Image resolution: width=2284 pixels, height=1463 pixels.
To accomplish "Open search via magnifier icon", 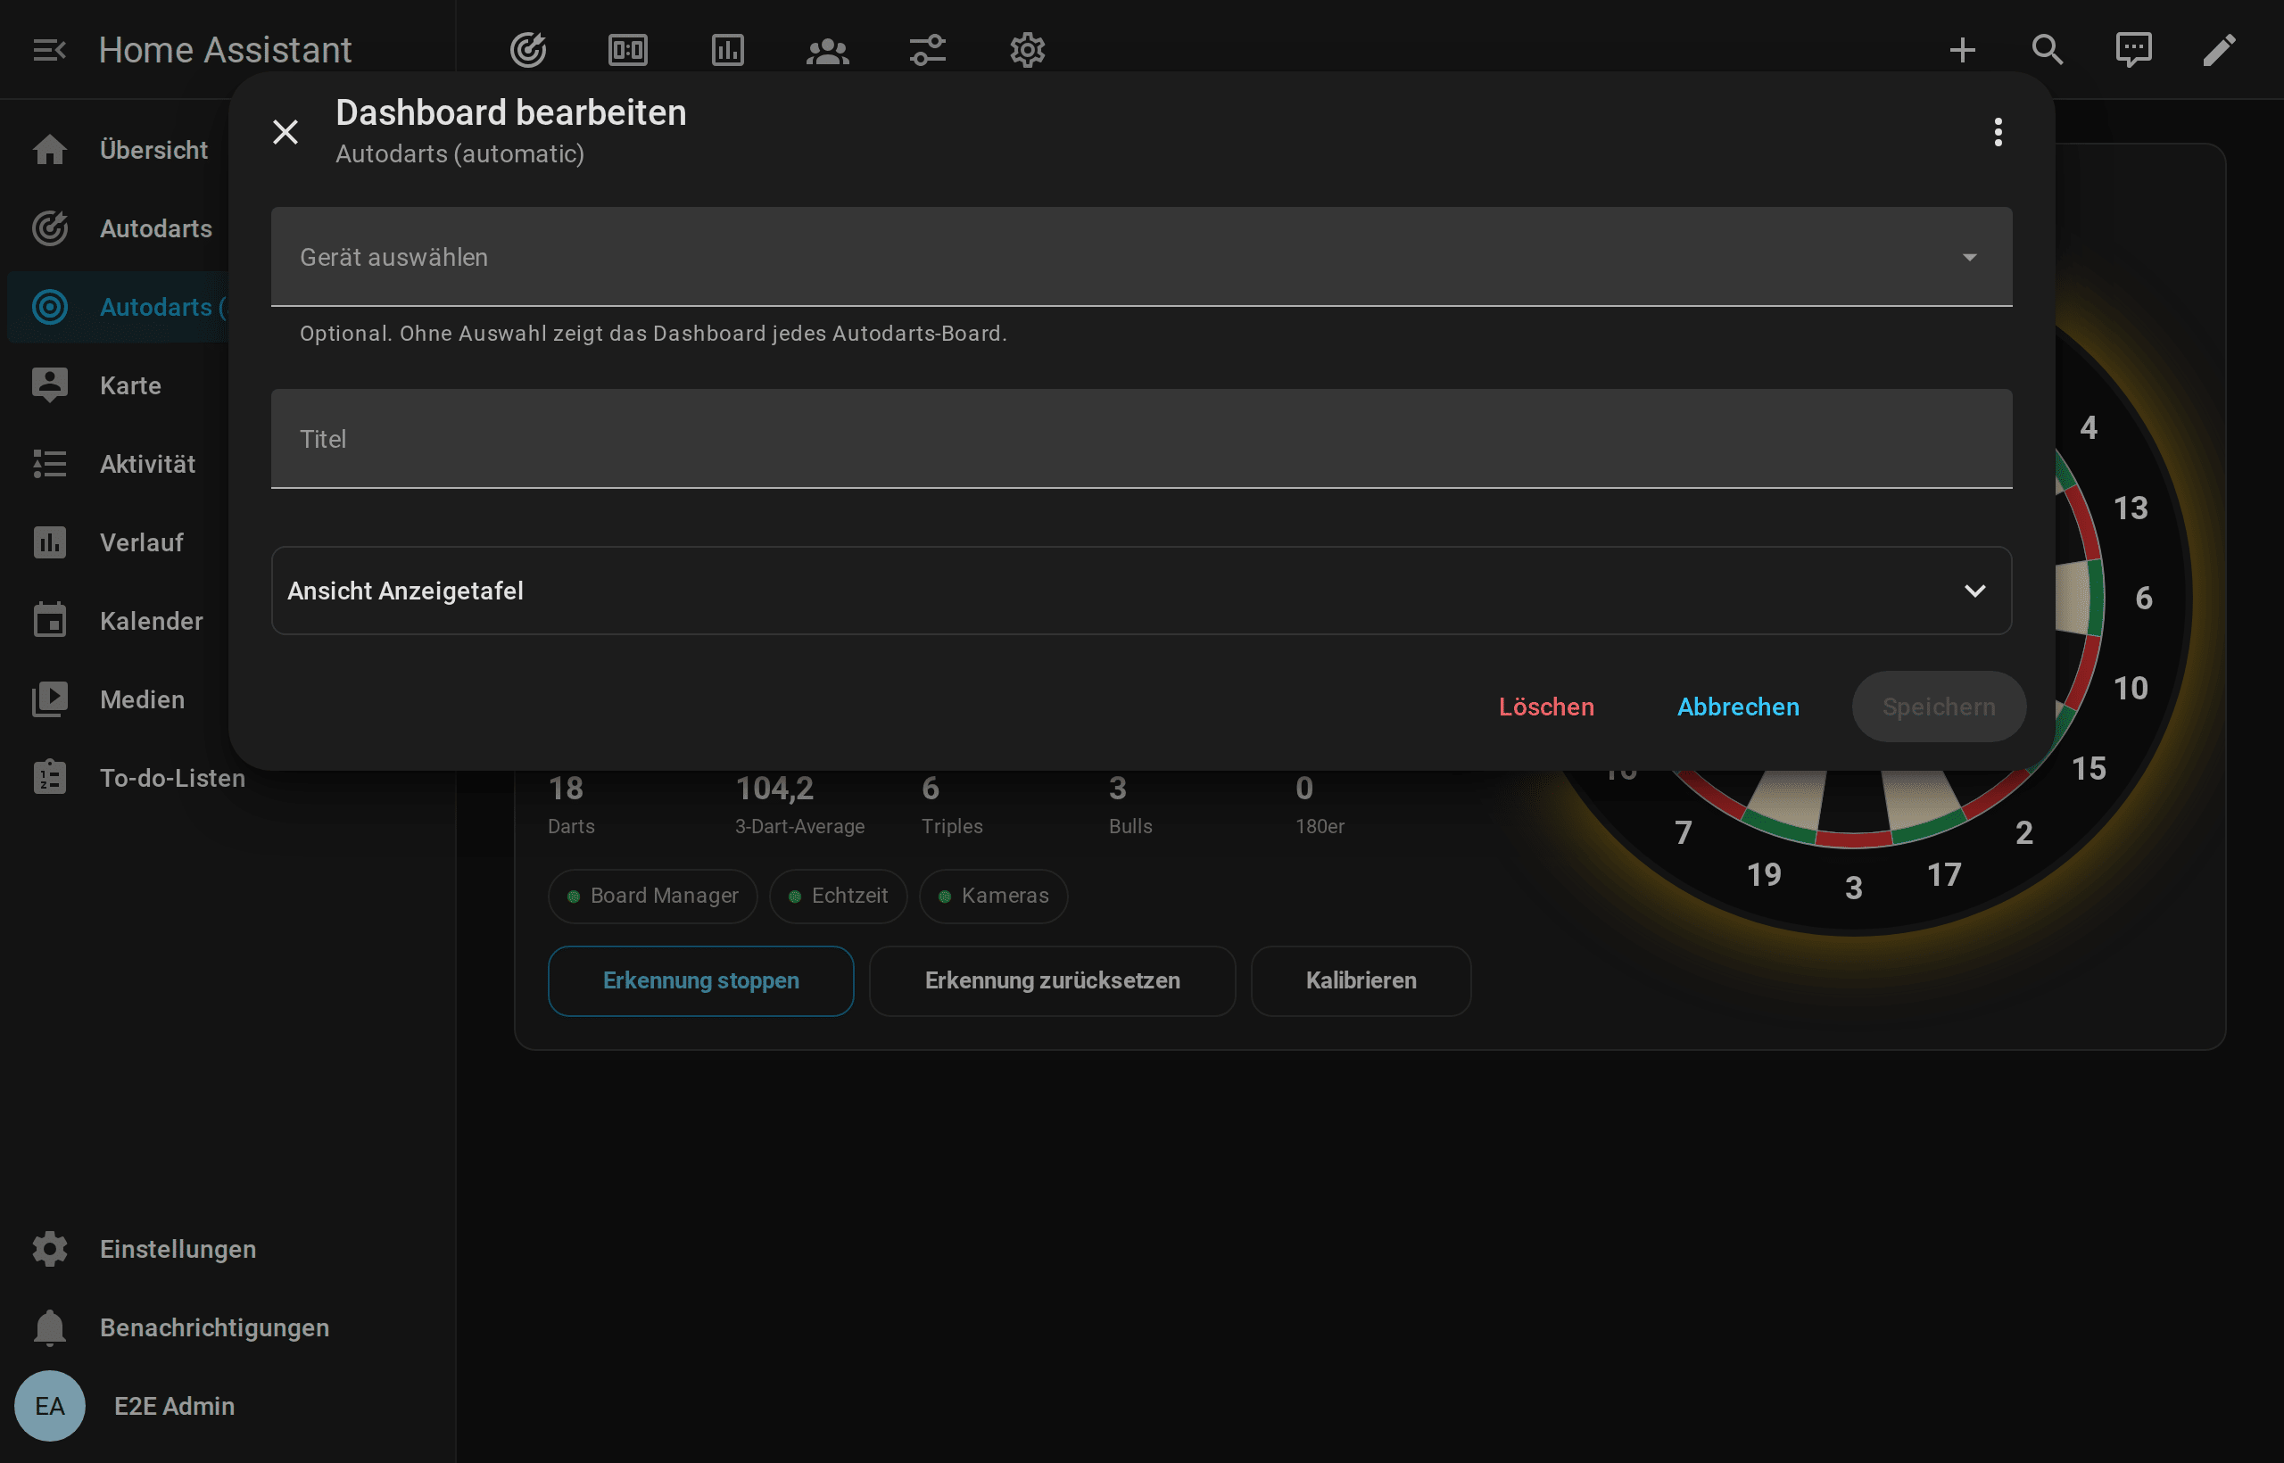I will coord(2048,49).
